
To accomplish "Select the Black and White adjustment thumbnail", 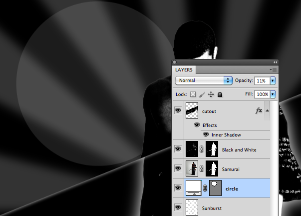I will 192,149.
